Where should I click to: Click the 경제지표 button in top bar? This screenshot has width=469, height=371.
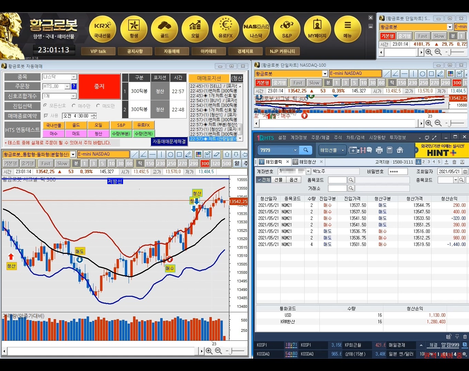(x=246, y=51)
